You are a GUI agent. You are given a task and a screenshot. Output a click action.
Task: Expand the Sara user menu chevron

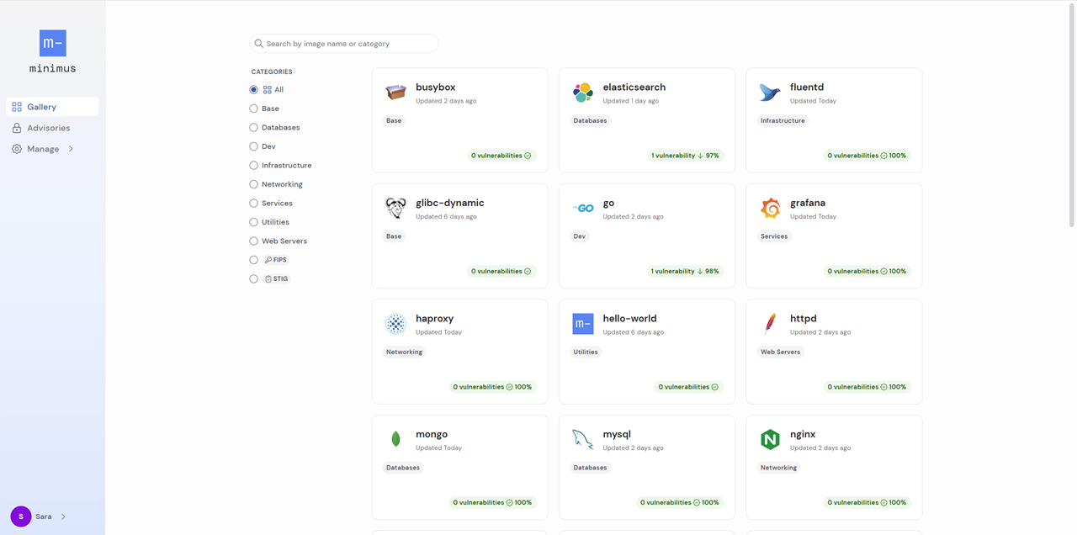point(63,516)
